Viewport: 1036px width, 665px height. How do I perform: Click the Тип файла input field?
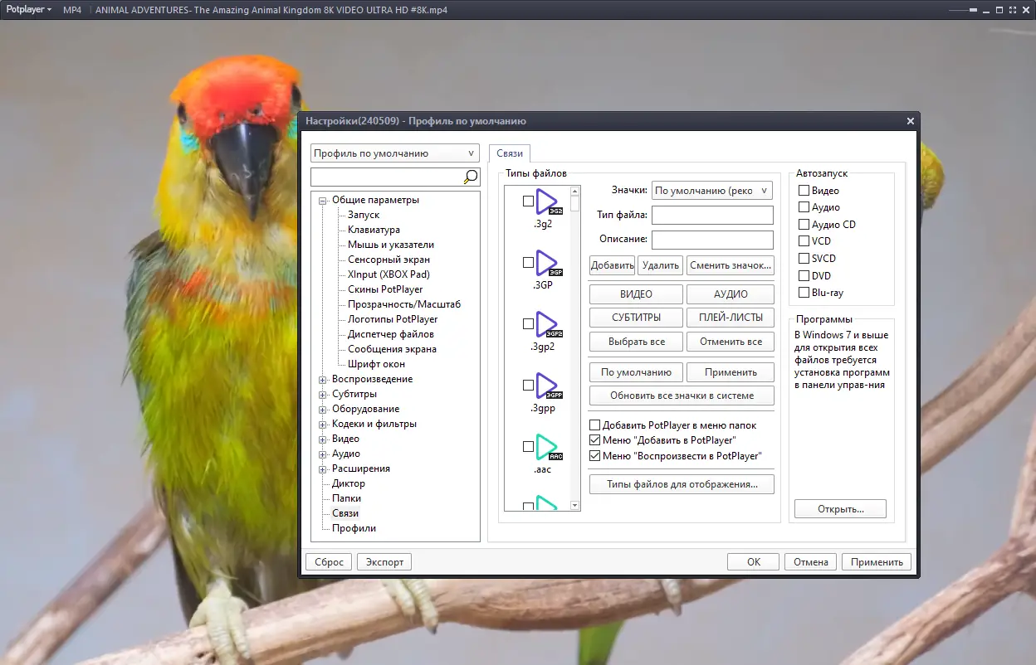point(712,215)
